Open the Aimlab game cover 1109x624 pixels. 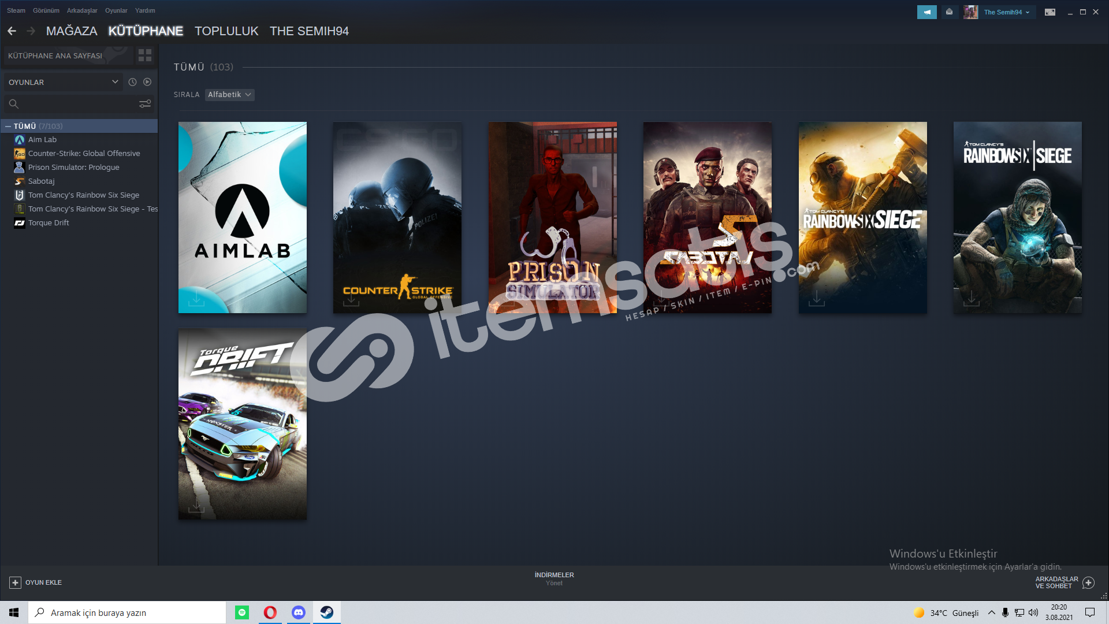243,217
